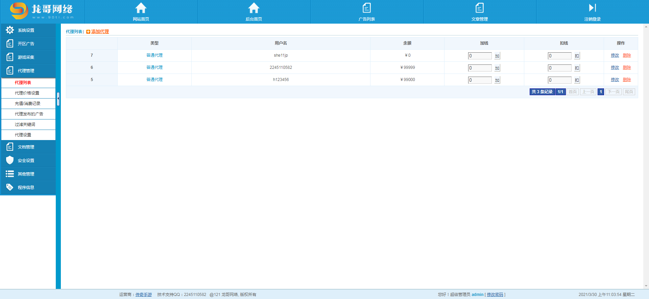Click 修改 for user h123456
Viewport: 649px width, 299px height.
pyautogui.click(x=615, y=80)
